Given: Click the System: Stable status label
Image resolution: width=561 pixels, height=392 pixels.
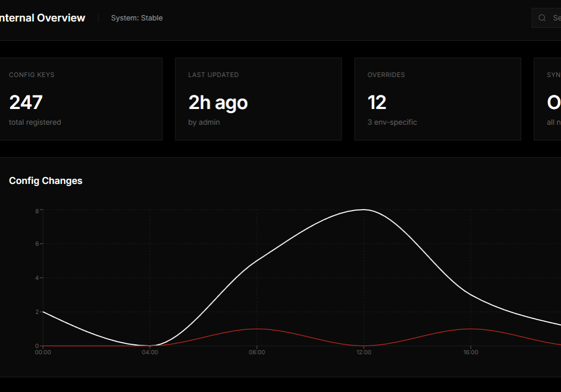Looking at the screenshot, I should (x=137, y=18).
